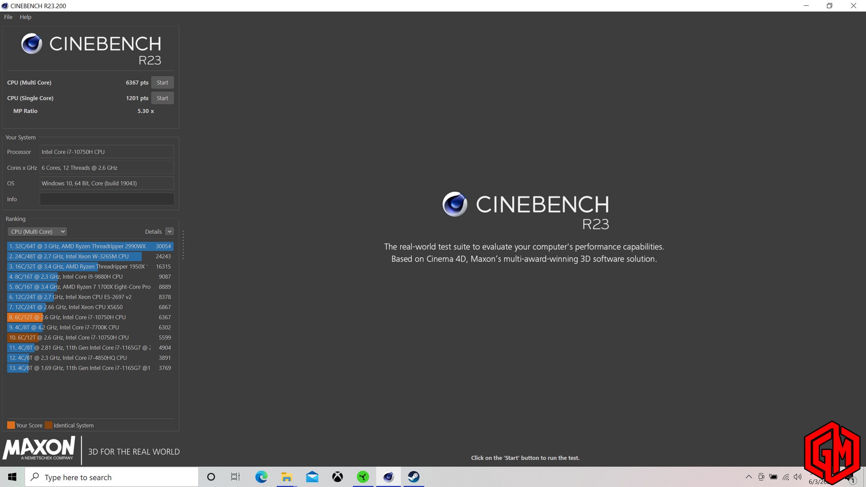Select the Ryzen Threadripper 2990WX ranking row
This screenshot has height=487, width=866.
point(90,246)
